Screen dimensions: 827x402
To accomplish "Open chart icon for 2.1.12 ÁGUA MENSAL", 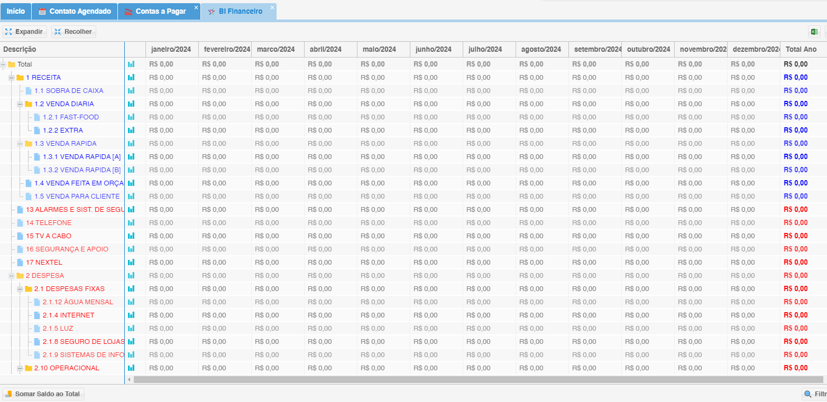I will point(131,302).
